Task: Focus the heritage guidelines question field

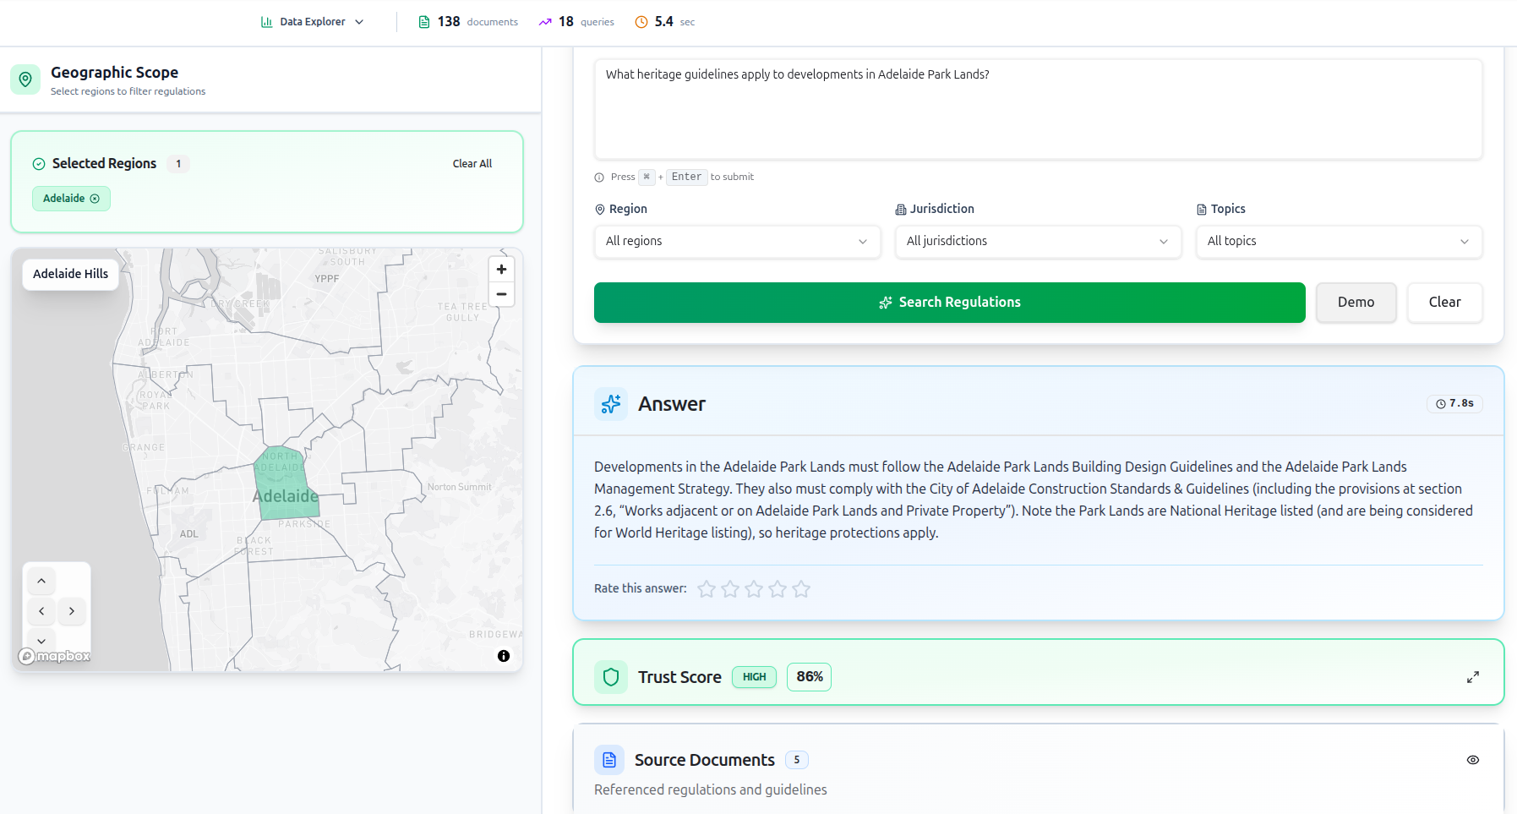Action: [1038, 109]
